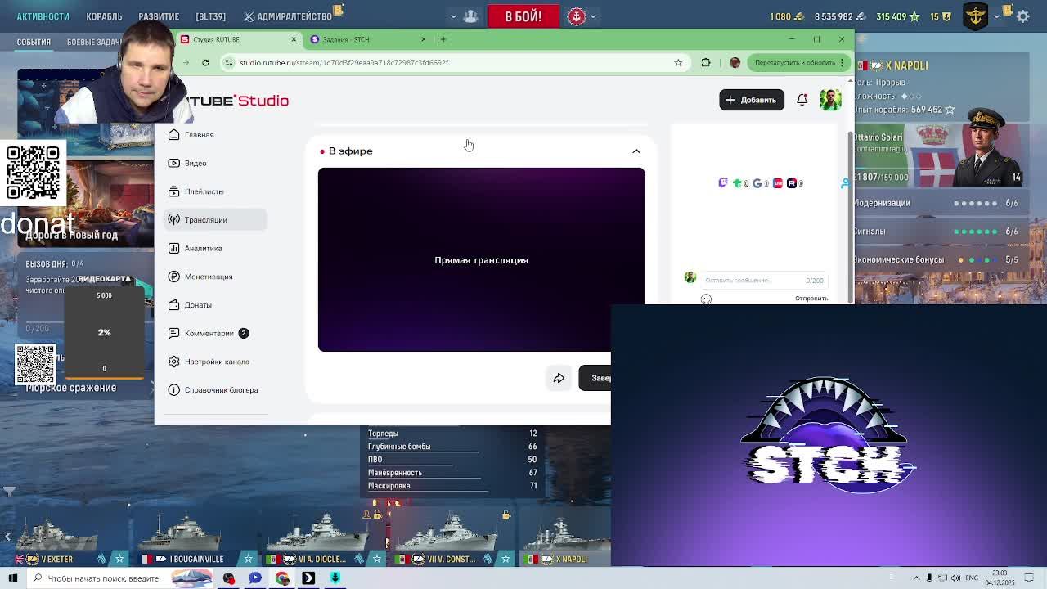
Task: Open АДМИРАЛТЕЙСТВО game tab
Action: coord(288,16)
